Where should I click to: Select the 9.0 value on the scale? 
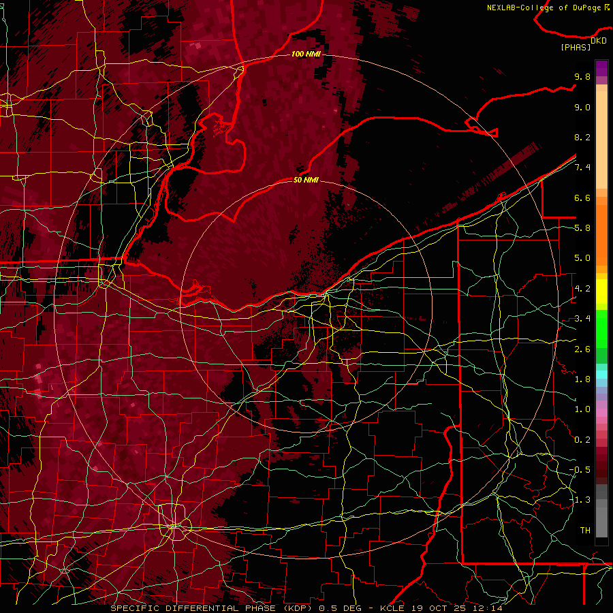(x=582, y=107)
